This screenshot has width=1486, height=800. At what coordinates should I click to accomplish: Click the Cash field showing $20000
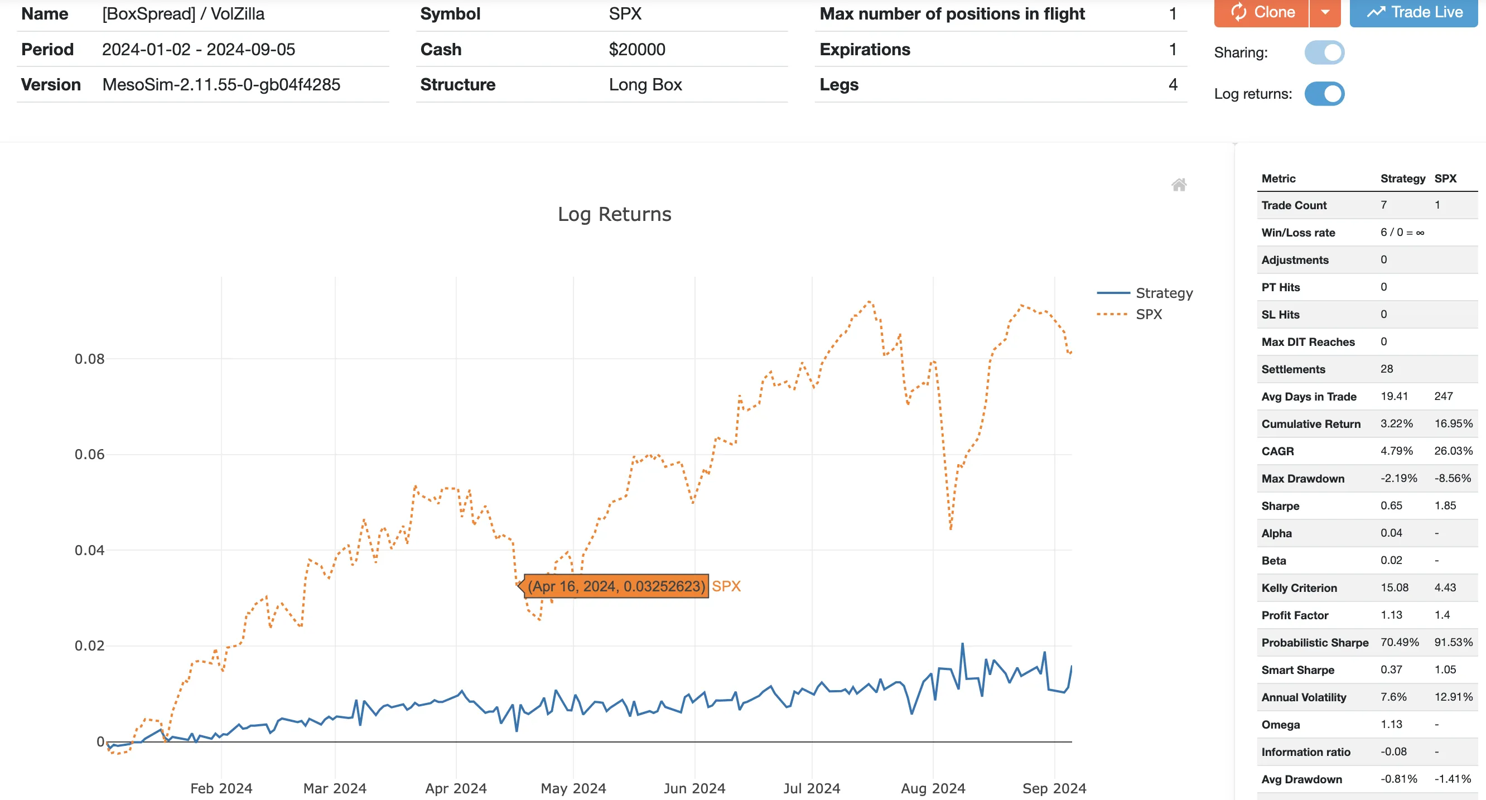(x=636, y=50)
